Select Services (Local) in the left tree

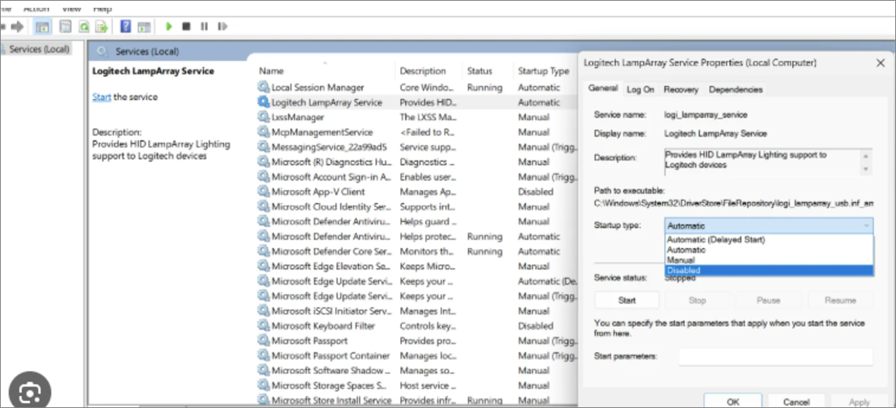(39, 49)
